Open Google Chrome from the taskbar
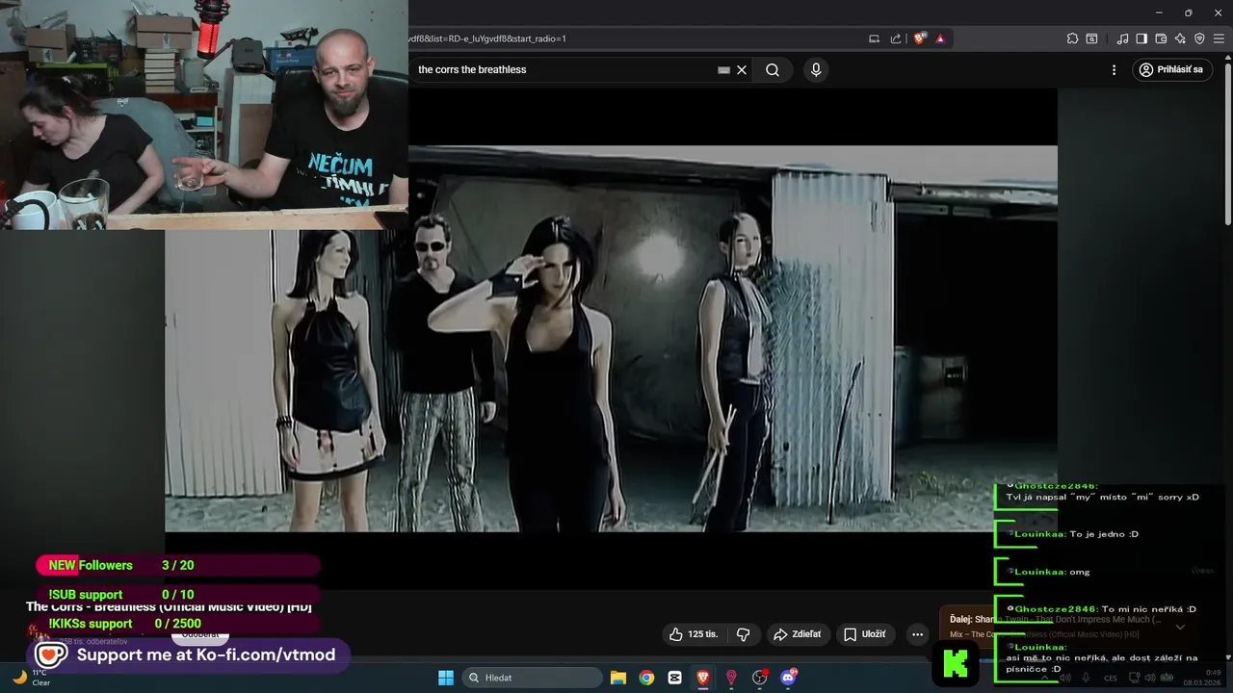Viewport: 1233px width, 693px height. 646,678
